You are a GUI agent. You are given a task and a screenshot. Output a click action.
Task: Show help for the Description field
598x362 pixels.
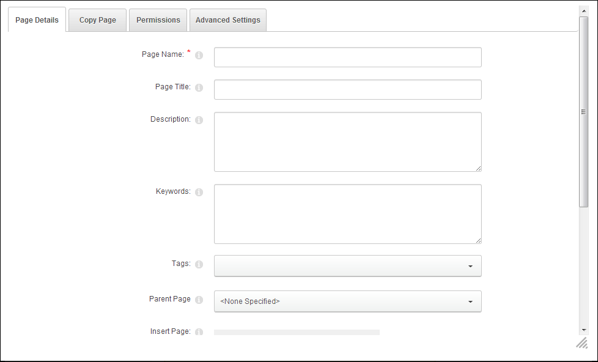coord(199,120)
